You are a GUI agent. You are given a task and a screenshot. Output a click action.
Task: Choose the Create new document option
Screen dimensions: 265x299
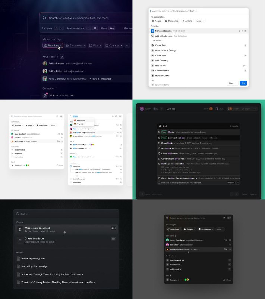[37, 229]
